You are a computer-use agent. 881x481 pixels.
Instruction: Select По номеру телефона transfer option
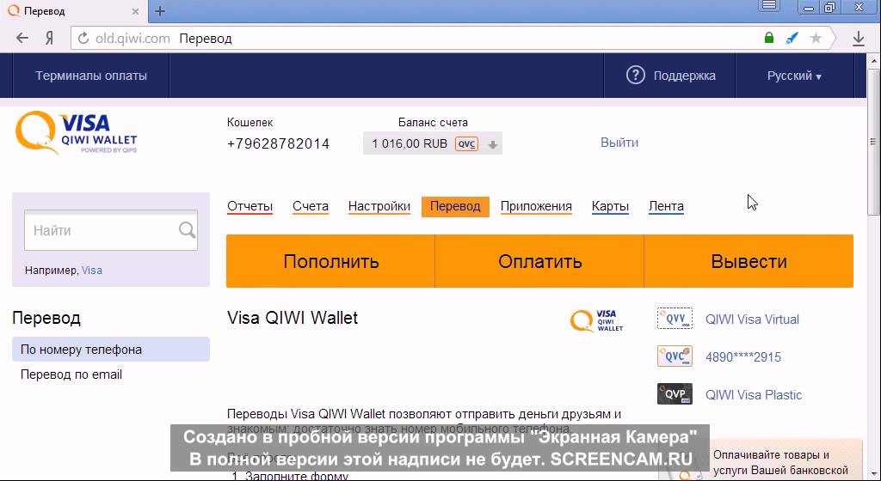click(111, 350)
